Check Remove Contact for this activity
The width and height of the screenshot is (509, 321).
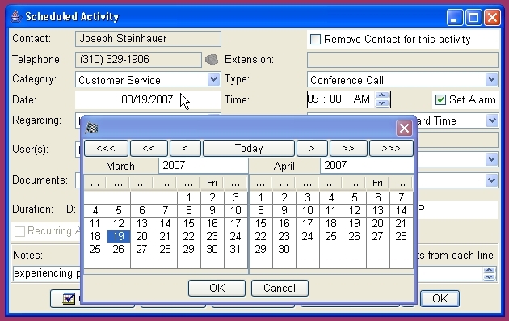315,40
